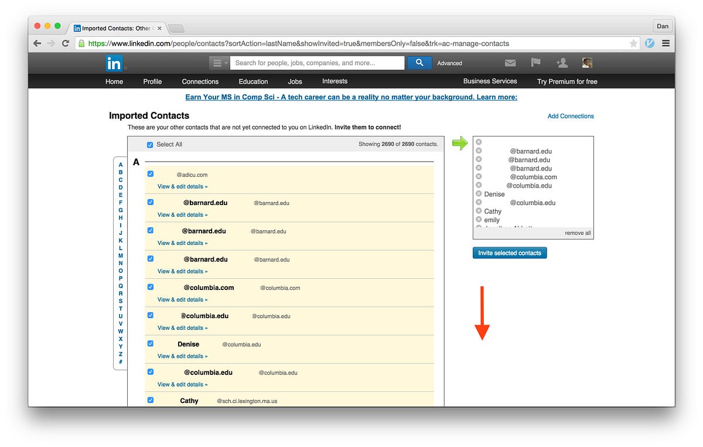
Task: Uncheck the Cathy contact checkbox
Action: [151, 400]
